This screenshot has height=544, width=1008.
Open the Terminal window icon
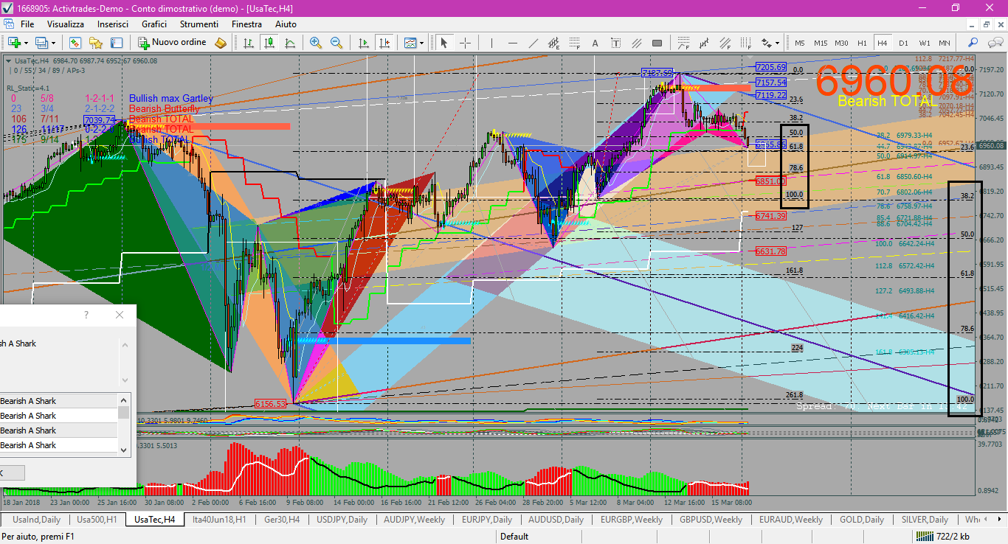point(115,43)
